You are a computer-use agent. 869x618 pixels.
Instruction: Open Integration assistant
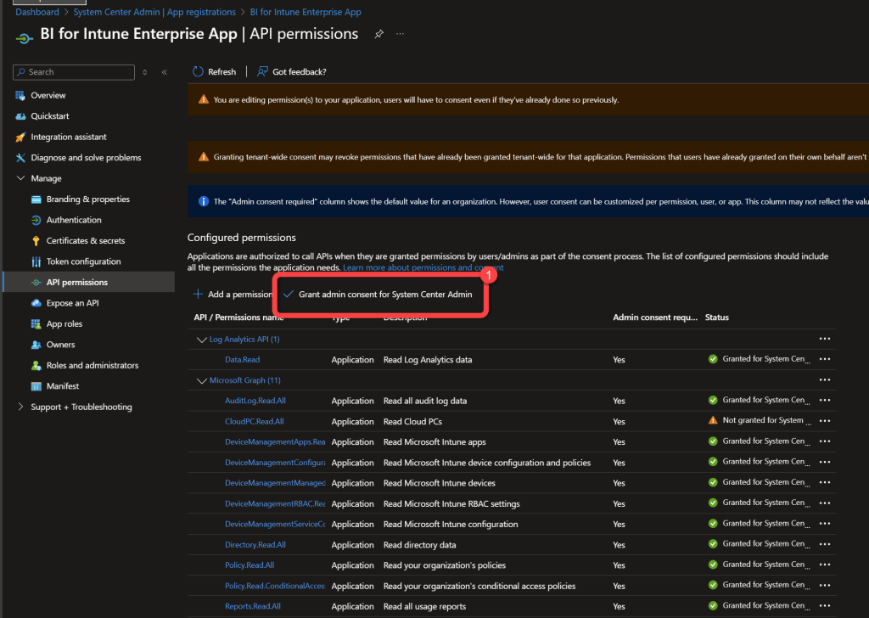click(69, 137)
